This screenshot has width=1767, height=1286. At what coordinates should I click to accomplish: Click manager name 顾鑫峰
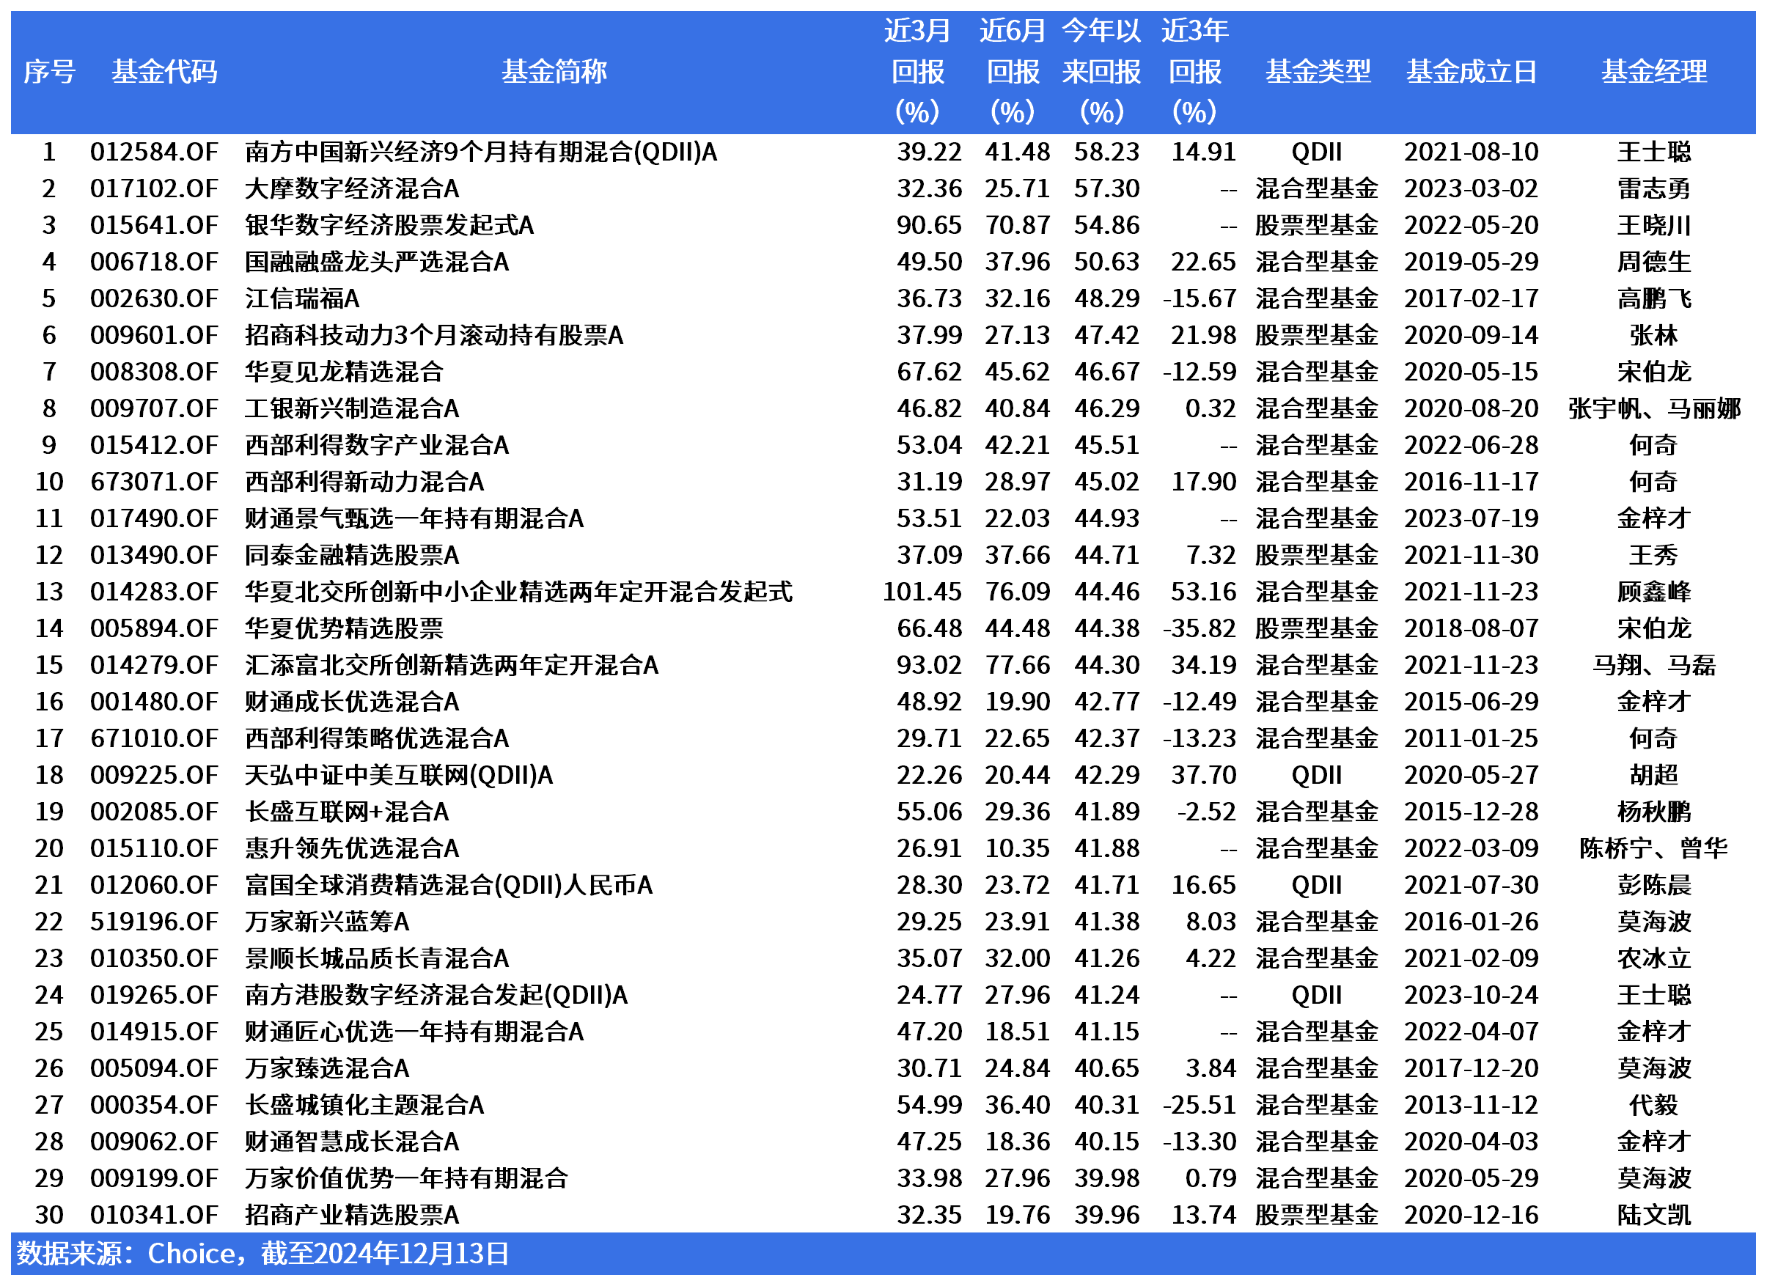point(1654,591)
